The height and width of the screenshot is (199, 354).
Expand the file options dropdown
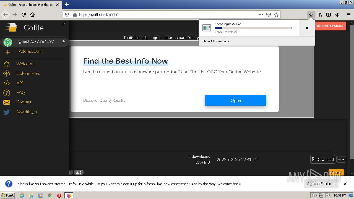(x=341, y=159)
